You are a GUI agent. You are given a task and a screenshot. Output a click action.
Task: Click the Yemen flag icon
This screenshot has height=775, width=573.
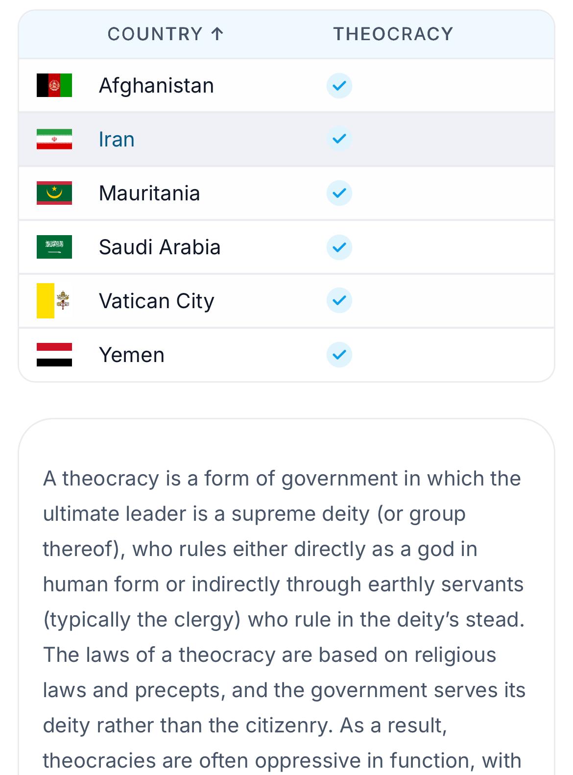pos(54,355)
